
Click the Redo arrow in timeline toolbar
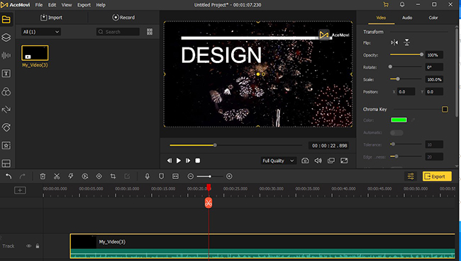point(23,176)
